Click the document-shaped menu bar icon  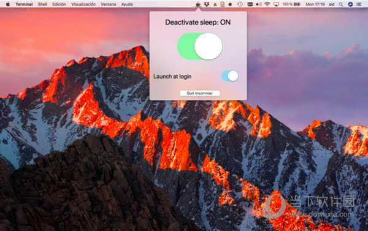[x=223, y=4]
